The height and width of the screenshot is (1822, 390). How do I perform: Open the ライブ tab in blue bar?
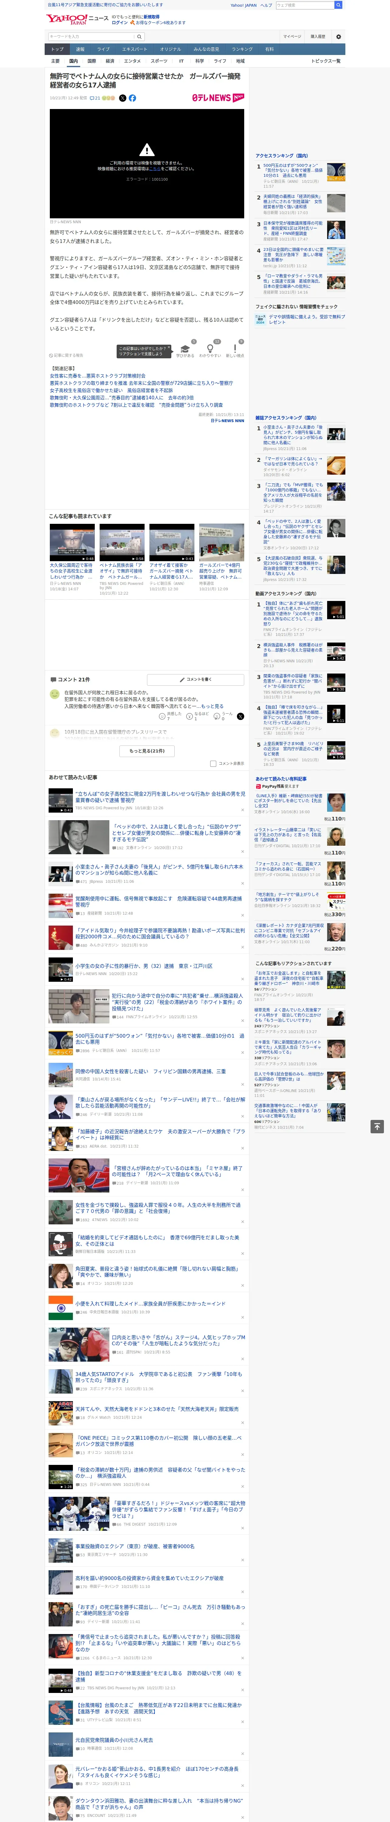(x=103, y=49)
